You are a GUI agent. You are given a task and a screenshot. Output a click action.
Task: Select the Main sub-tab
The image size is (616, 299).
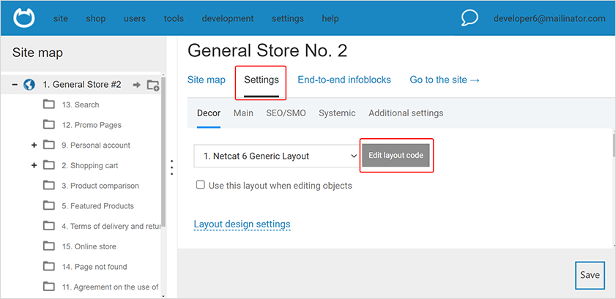(x=243, y=113)
